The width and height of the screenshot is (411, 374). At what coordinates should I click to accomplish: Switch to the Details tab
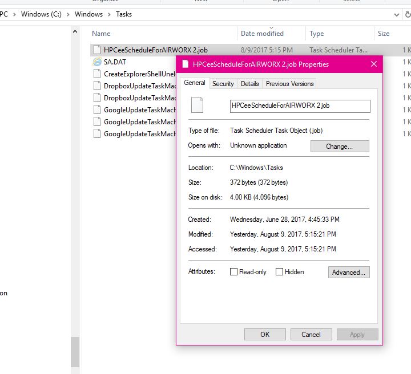coord(250,84)
